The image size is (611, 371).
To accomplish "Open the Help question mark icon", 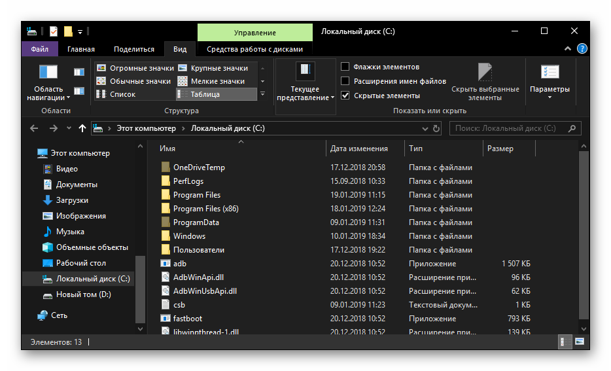I will pos(582,49).
